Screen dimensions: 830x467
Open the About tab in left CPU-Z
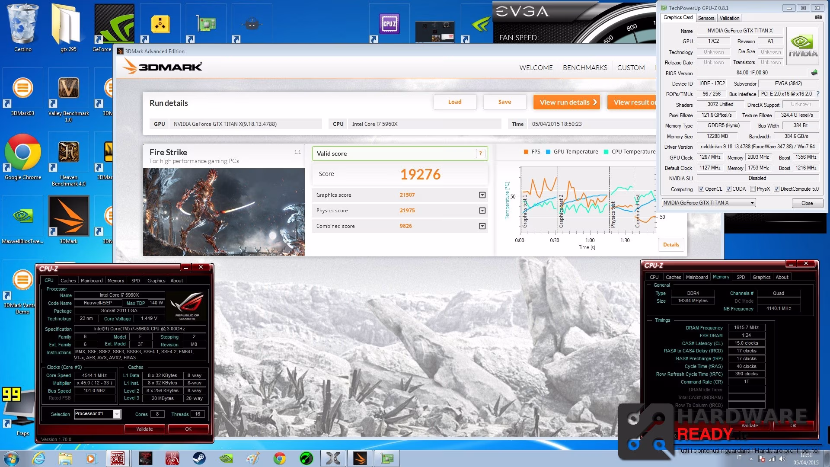click(x=176, y=281)
